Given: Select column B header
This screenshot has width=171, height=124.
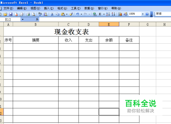Looking at the screenshot, I should pos(36,24).
